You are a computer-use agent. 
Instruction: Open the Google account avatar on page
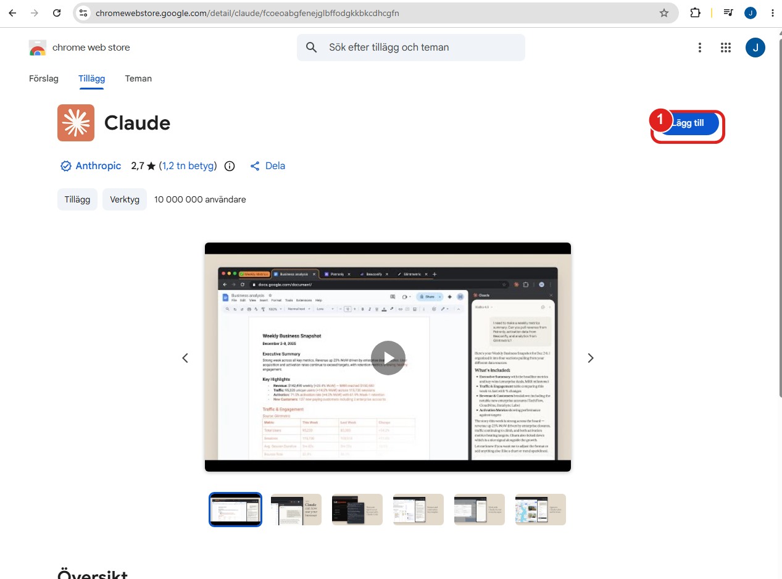click(755, 48)
